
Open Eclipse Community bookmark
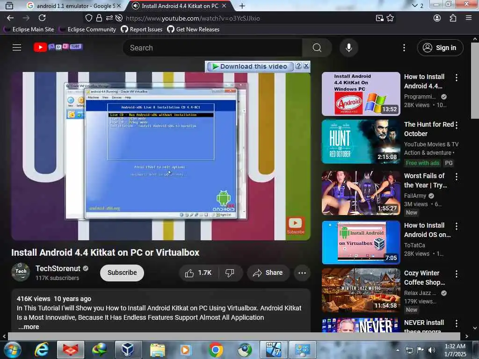[x=87, y=29]
